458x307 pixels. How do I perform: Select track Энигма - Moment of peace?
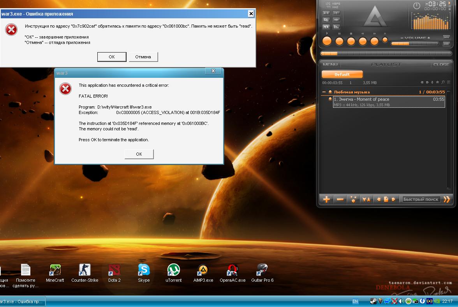(x=389, y=102)
